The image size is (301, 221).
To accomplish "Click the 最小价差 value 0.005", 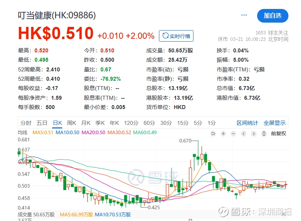I will (118, 107).
